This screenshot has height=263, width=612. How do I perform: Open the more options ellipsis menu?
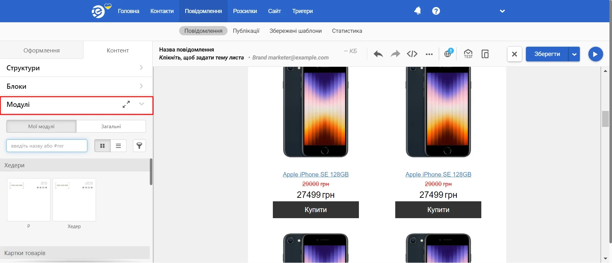pos(429,54)
